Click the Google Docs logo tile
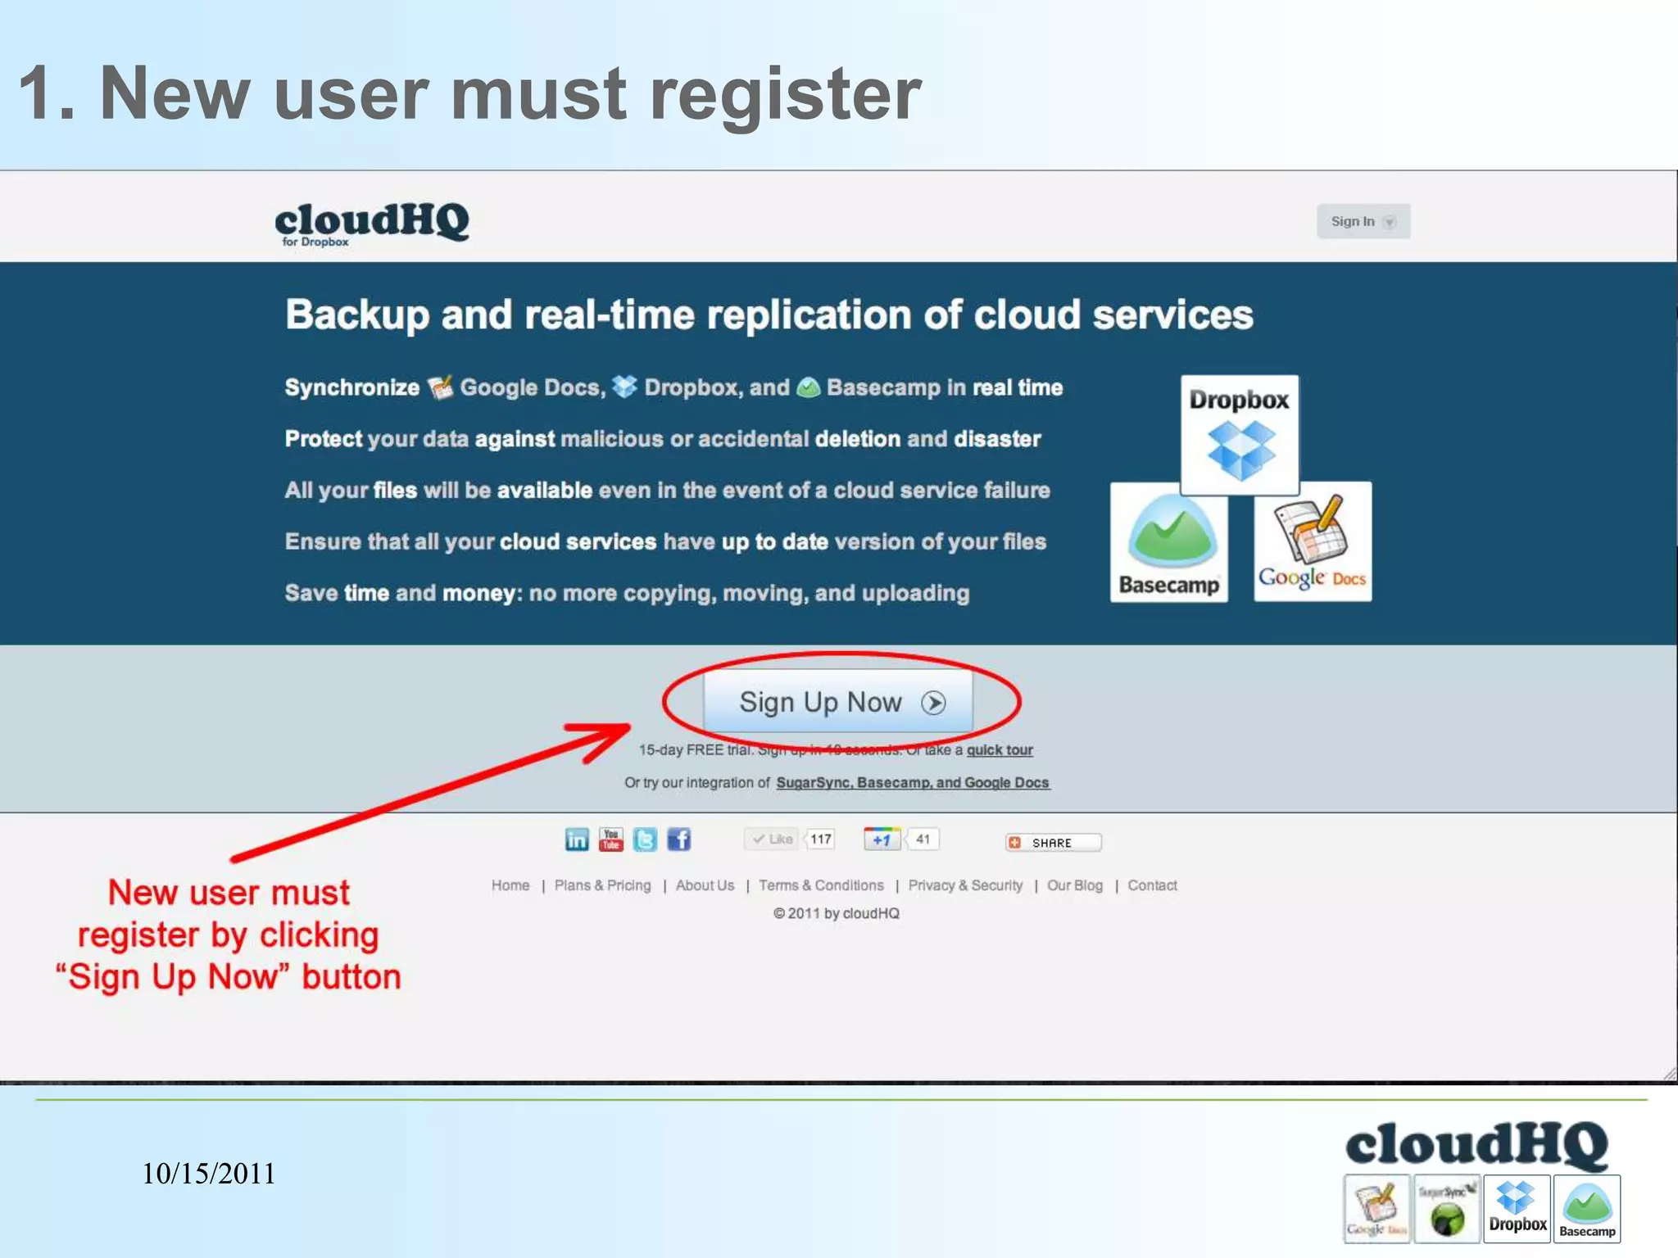The image size is (1678, 1258). [x=1312, y=542]
